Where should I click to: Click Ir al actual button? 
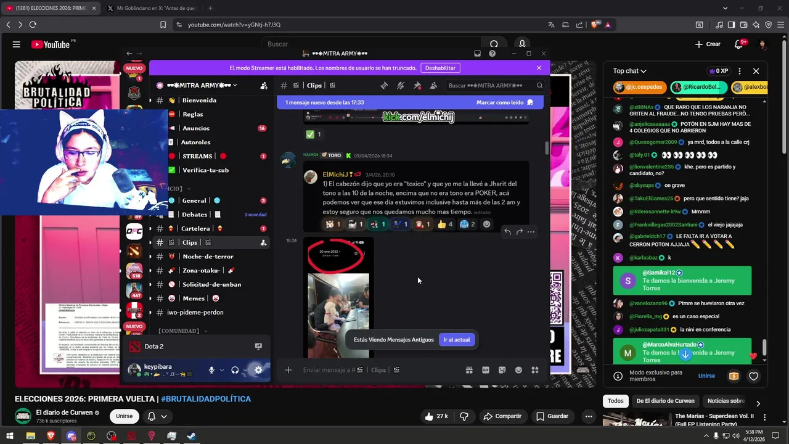click(457, 340)
